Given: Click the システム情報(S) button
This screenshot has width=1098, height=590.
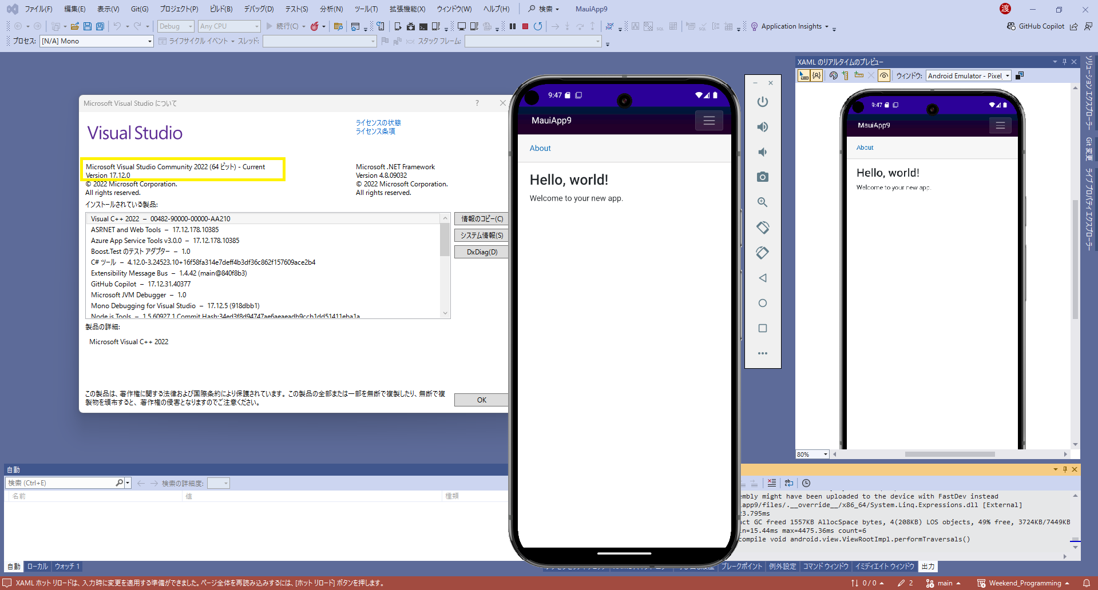Looking at the screenshot, I should [x=481, y=236].
